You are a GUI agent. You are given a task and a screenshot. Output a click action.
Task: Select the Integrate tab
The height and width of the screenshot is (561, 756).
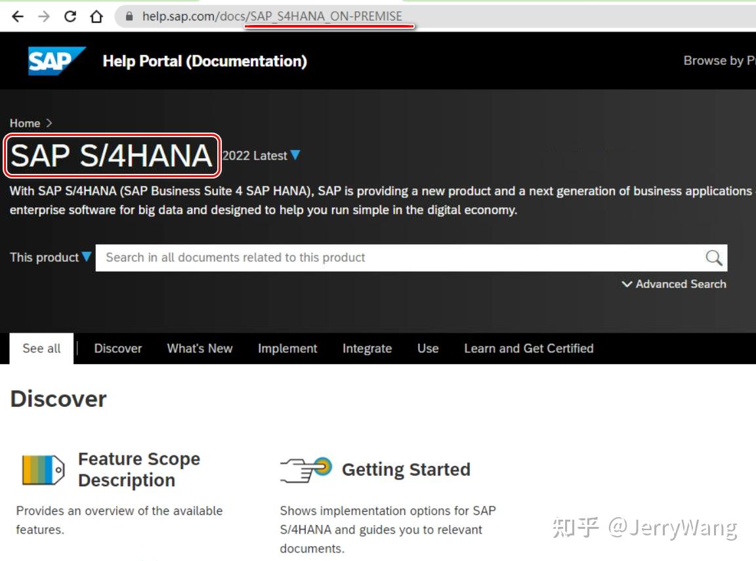tap(367, 348)
